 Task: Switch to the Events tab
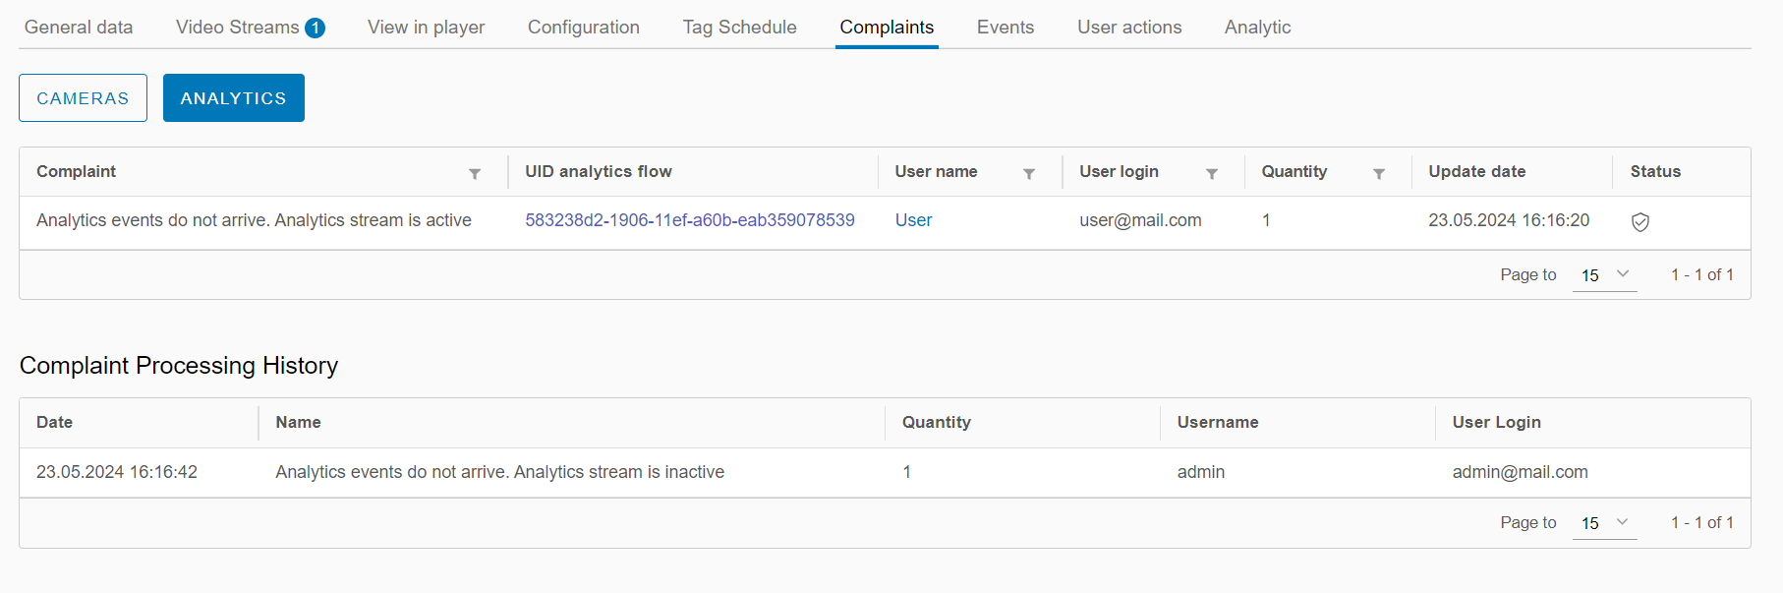[x=1005, y=28]
